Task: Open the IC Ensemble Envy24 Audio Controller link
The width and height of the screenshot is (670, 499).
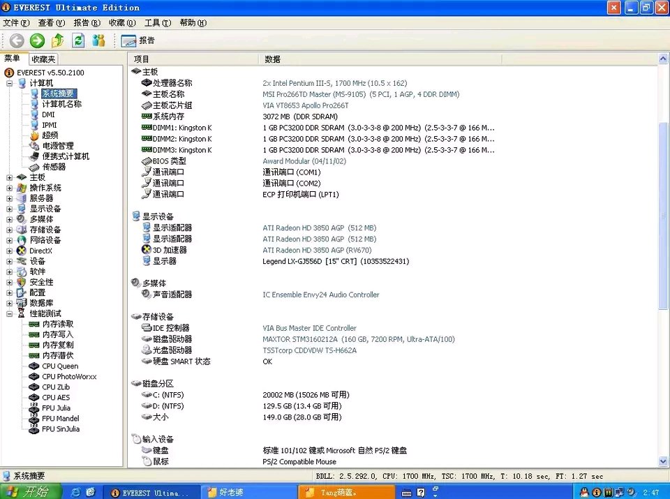Action: click(x=321, y=295)
